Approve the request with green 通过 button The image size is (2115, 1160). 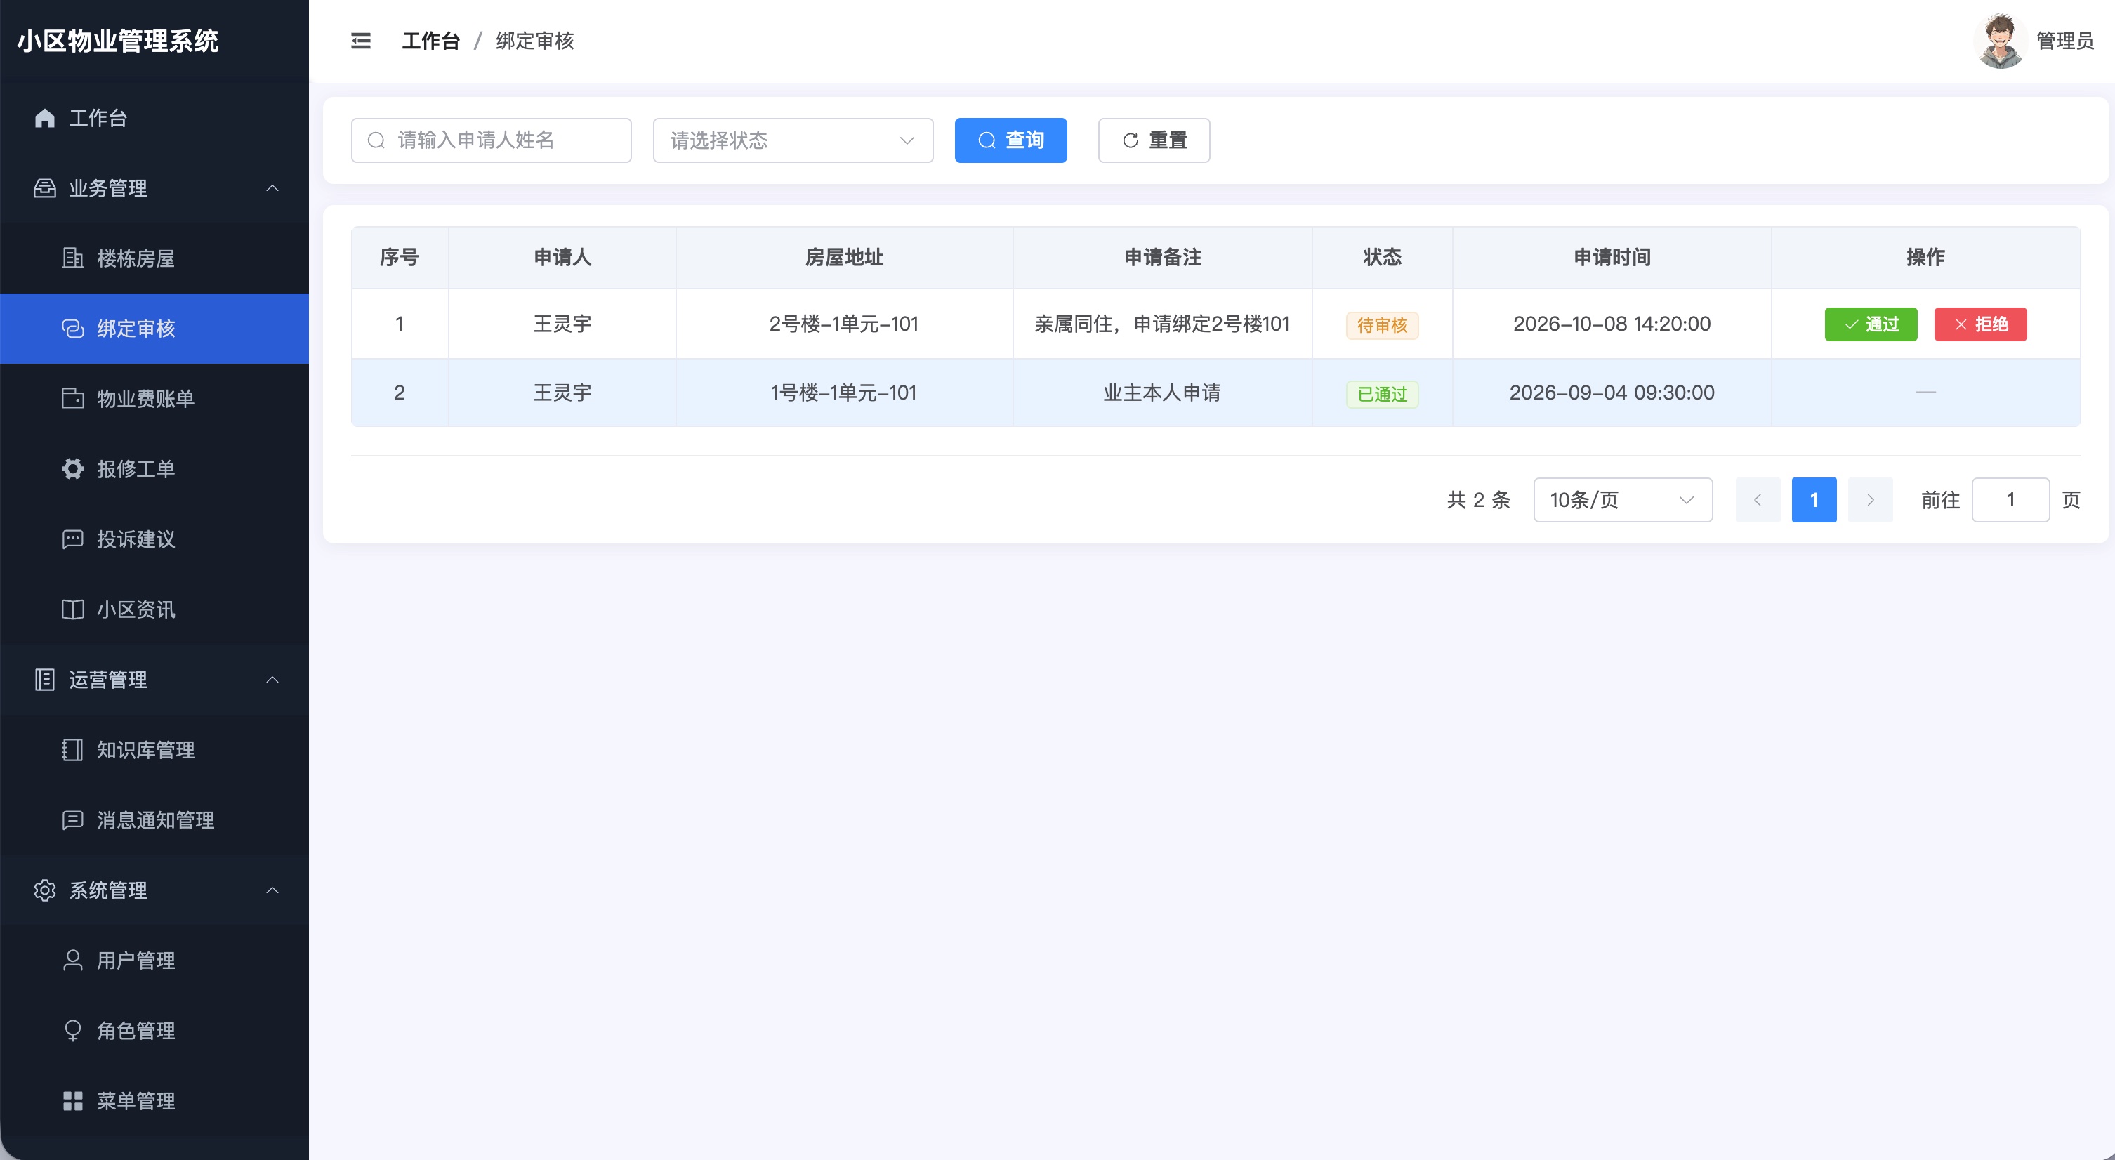1871,324
